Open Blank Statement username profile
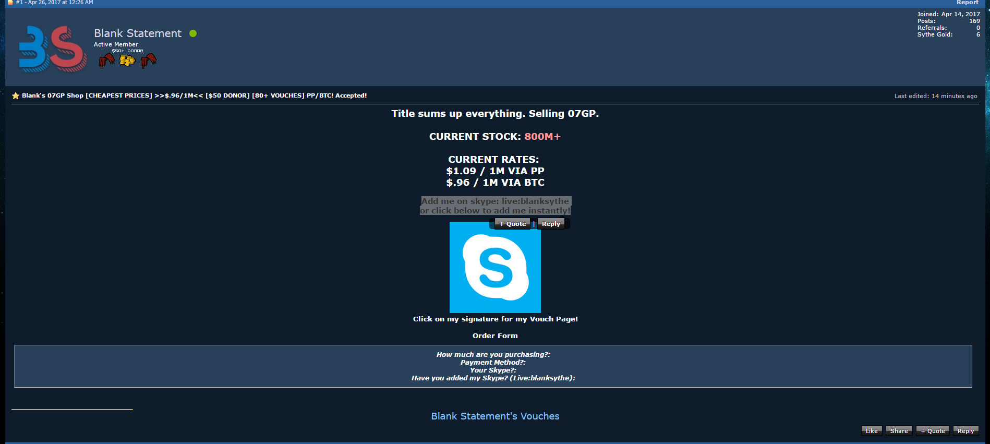 click(138, 33)
